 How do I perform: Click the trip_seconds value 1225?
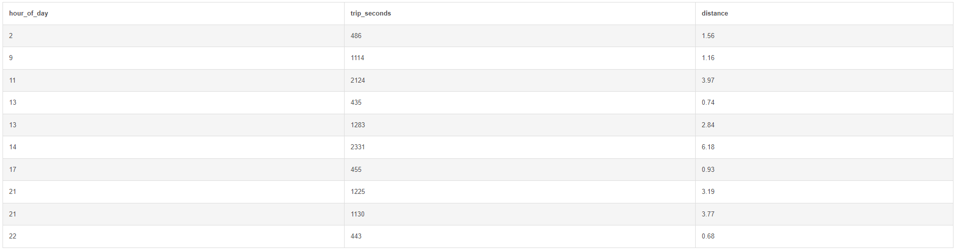(358, 192)
